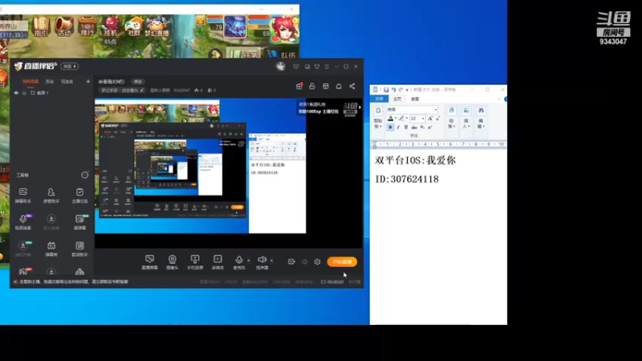Open the user avatar in streaming app title bar
642x361 pixels.
click(280, 67)
